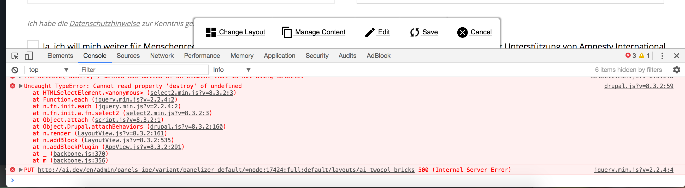Switch to the Network tab
The width and height of the screenshot is (685, 188).
point(162,56)
